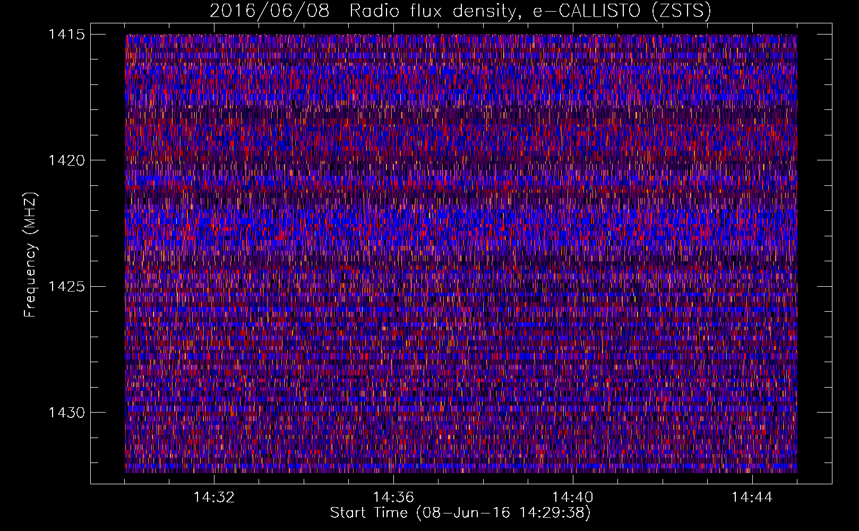Click the Start Time axis caption
The height and width of the screenshot is (531, 859).
(460, 513)
